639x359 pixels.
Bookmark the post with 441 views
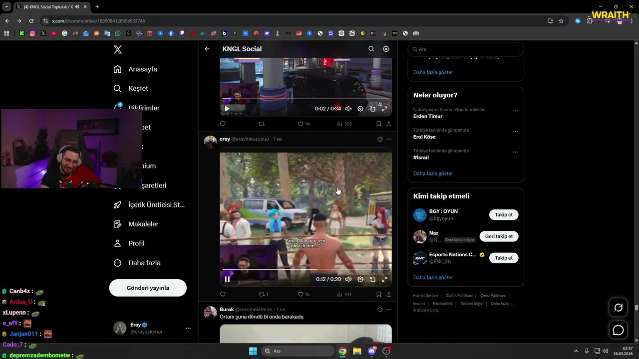pyautogui.click(x=379, y=294)
